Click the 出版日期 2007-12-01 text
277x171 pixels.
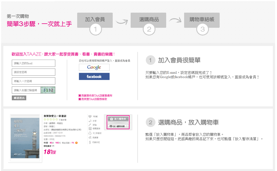coord(53,133)
